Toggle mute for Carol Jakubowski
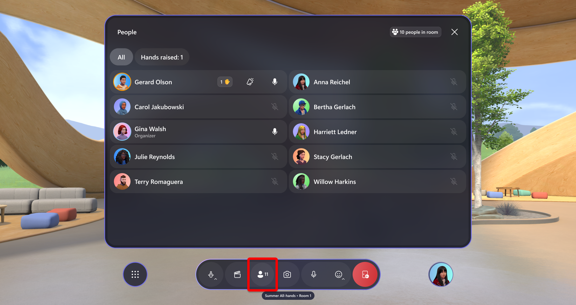Viewport: 576px width, 305px height. coord(275,107)
